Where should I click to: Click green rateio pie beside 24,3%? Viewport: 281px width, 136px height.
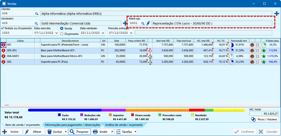264,45
